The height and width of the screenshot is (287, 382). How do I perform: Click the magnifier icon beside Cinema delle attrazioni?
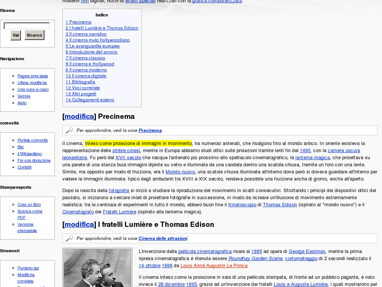coord(69,238)
